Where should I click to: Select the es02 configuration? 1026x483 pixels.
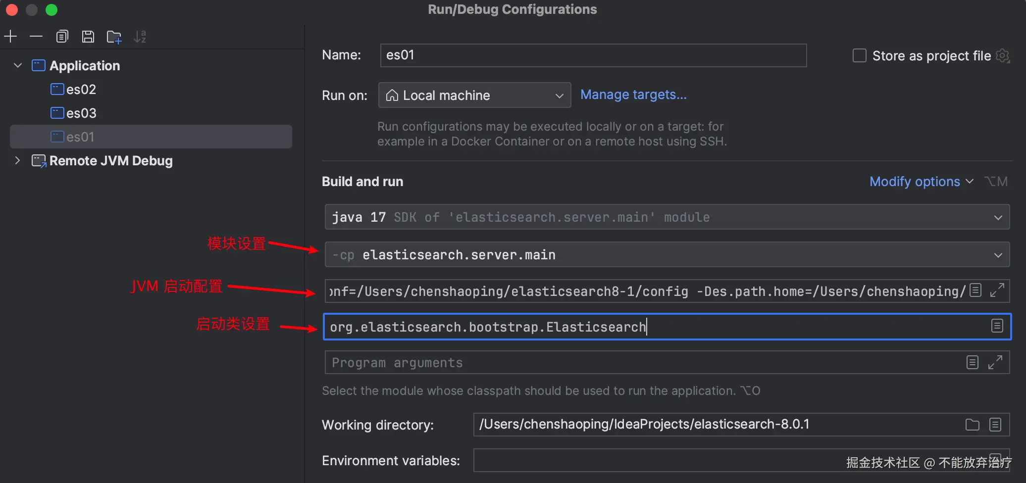point(81,90)
